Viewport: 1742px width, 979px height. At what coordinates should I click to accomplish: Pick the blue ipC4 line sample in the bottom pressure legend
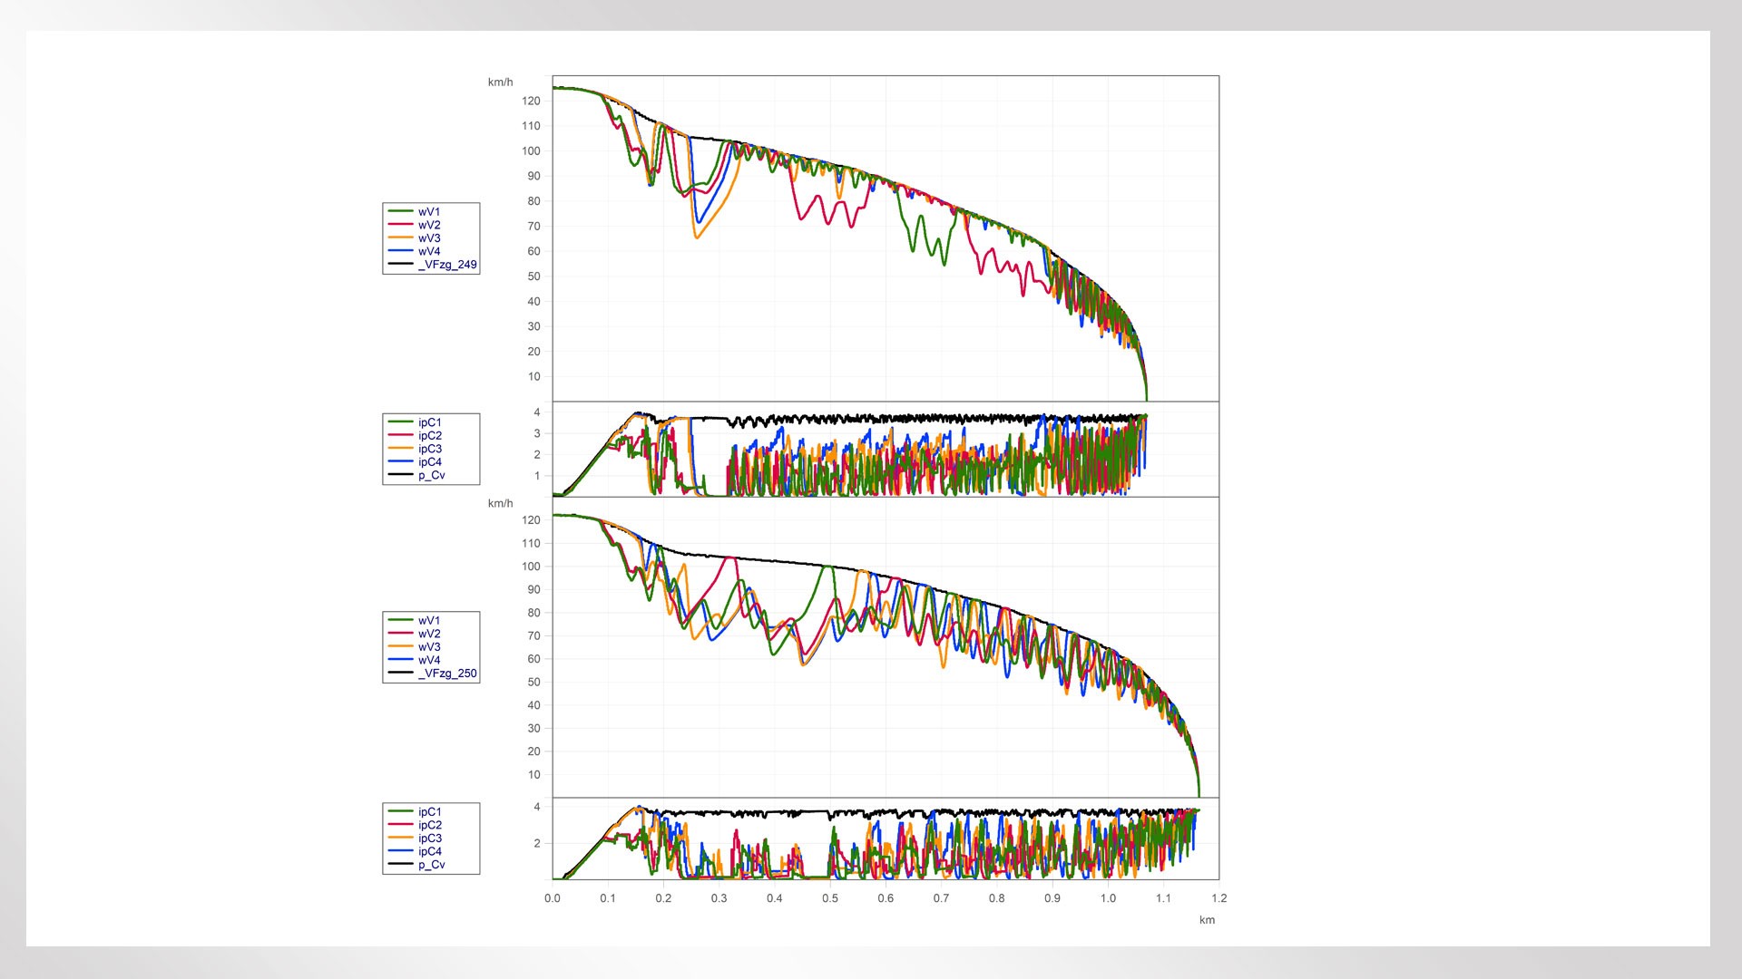click(x=401, y=851)
